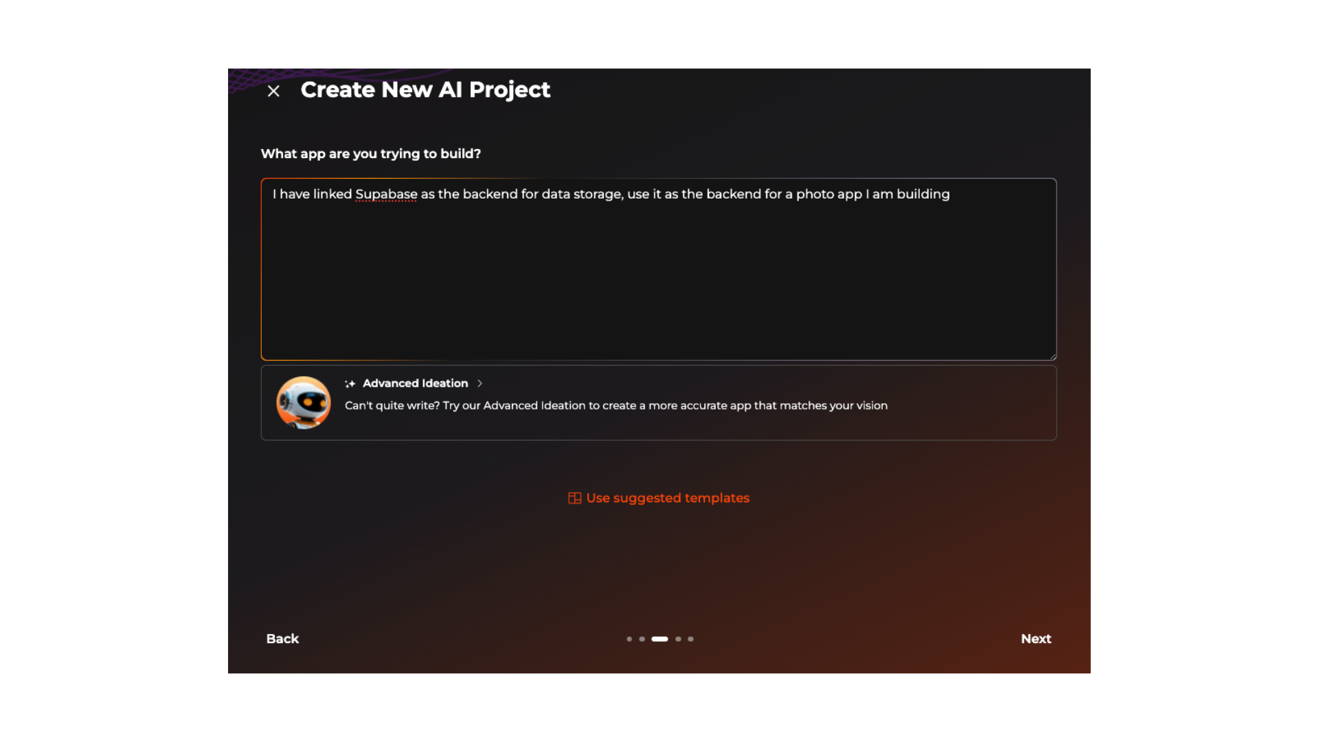Screen dimensions: 1319x742
Task: Jump to the last step dot
Action: click(x=690, y=639)
